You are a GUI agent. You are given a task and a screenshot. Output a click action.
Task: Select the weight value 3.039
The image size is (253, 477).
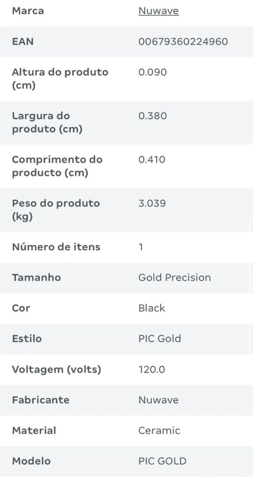click(x=152, y=203)
